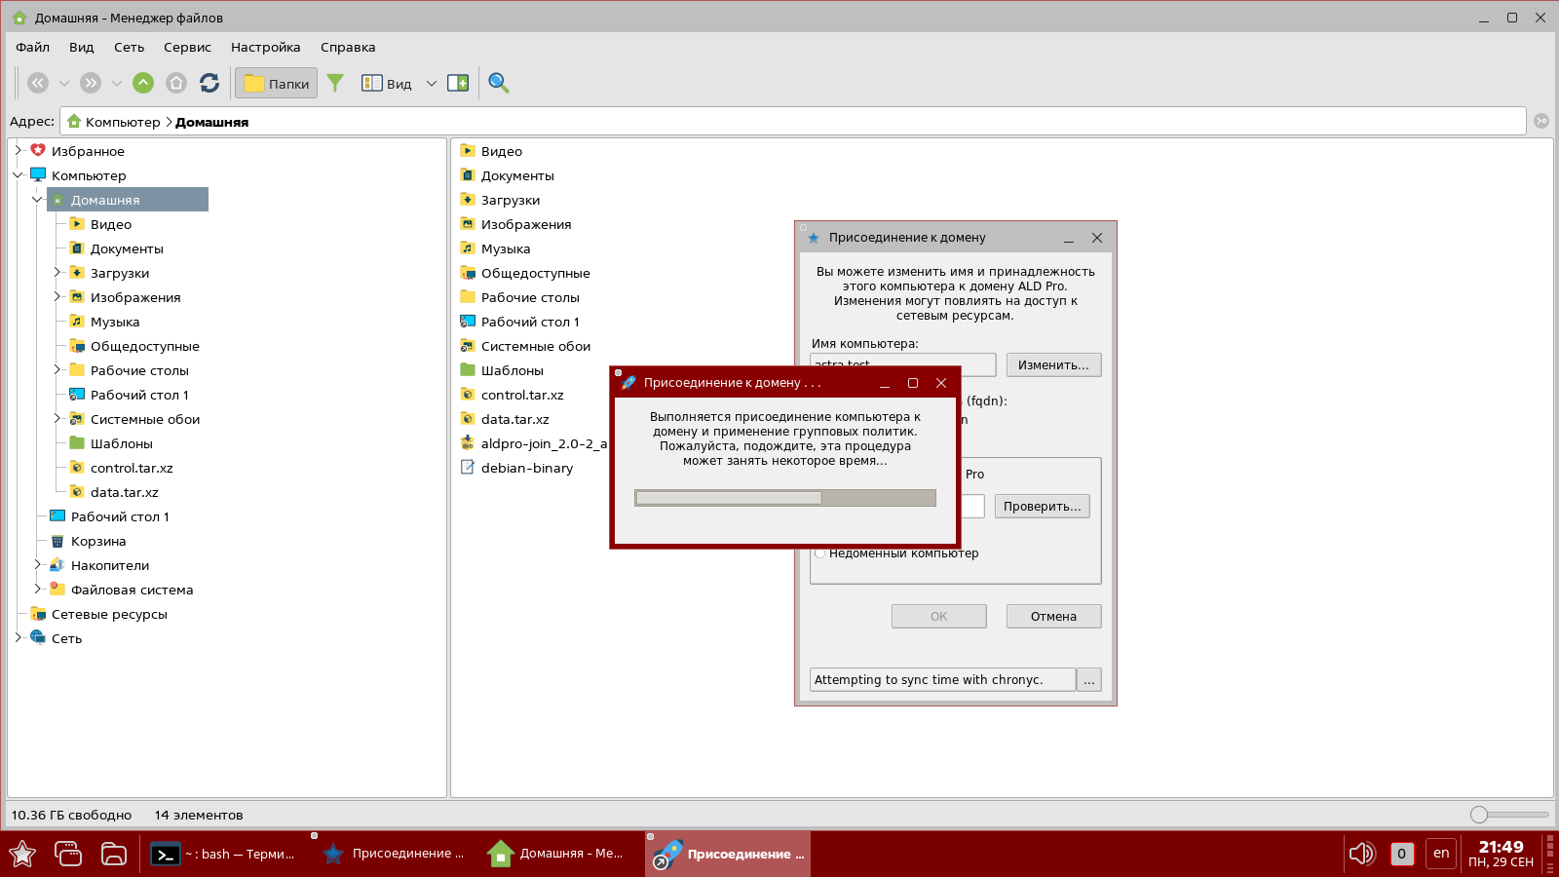Toggle the Папки folders panel button
Screen dimensions: 1559x877
click(277, 84)
